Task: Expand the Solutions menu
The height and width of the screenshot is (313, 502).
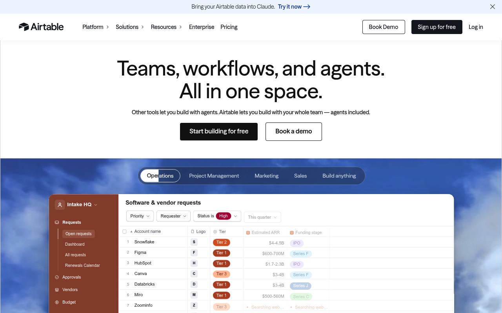Action: pos(130,27)
